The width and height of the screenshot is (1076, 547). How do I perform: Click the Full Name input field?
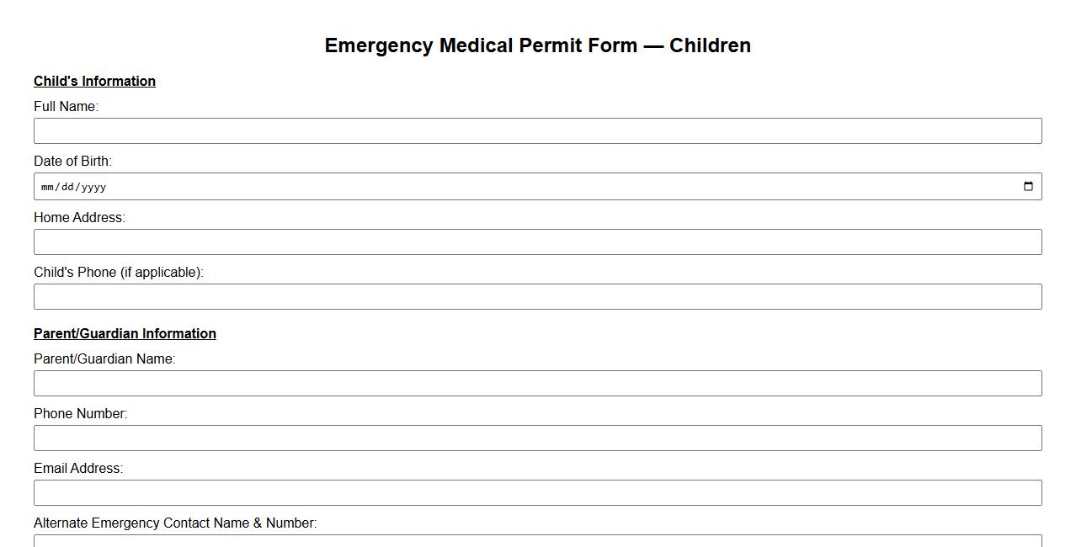coord(537,130)
